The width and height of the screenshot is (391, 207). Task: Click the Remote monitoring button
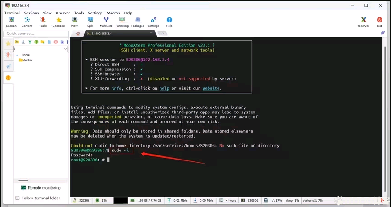[x=41, y=188]
